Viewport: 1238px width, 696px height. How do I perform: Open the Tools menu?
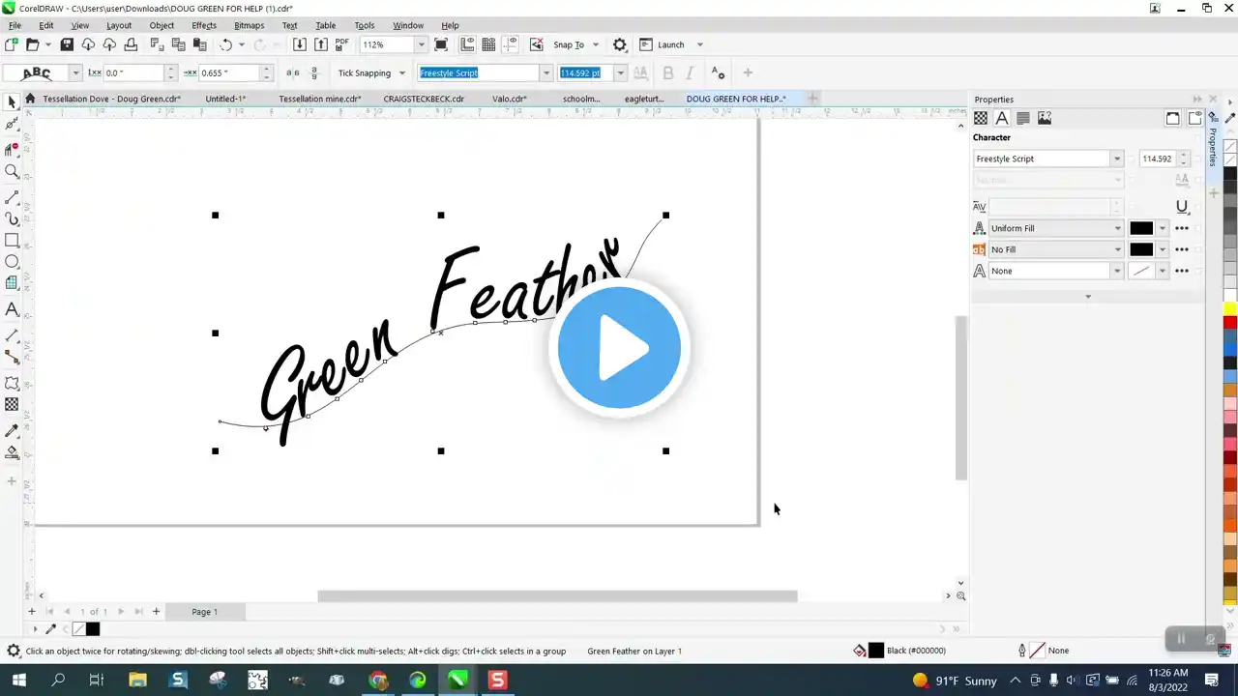365,25
